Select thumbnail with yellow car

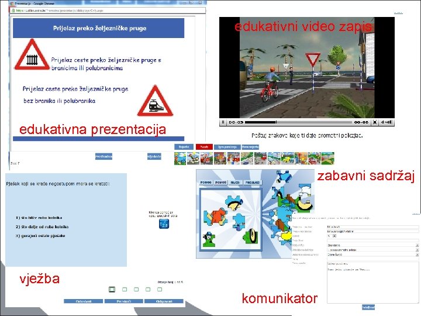[x=287, y=158]
